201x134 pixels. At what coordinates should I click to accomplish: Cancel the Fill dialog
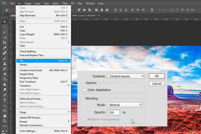157,84
